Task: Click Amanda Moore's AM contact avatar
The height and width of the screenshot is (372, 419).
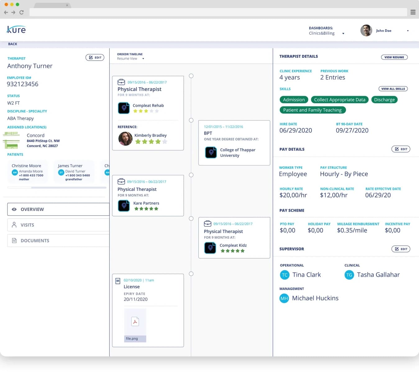Action: pos(15,173)
